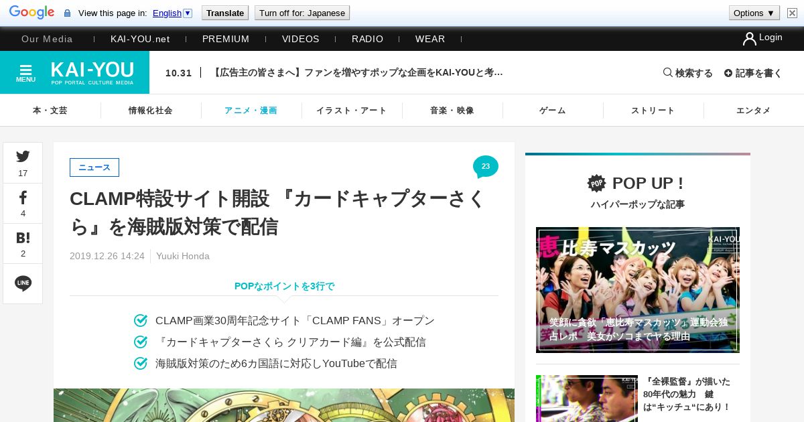Select the ゲーム category tab
Image resolution: width=804 pixels, height=422 pixels.
point(553,111)
